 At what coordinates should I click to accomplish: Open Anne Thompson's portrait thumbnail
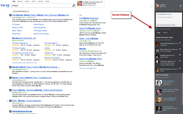click(x=159, y=83)
